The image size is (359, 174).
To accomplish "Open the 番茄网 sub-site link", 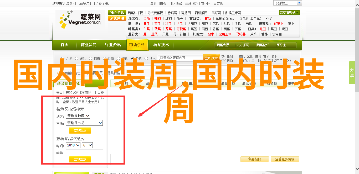I will click(172, 13).
